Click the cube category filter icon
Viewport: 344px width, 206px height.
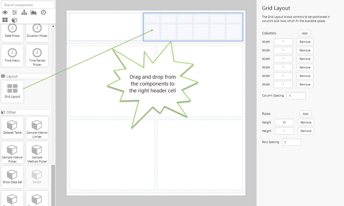click(14, 20)
